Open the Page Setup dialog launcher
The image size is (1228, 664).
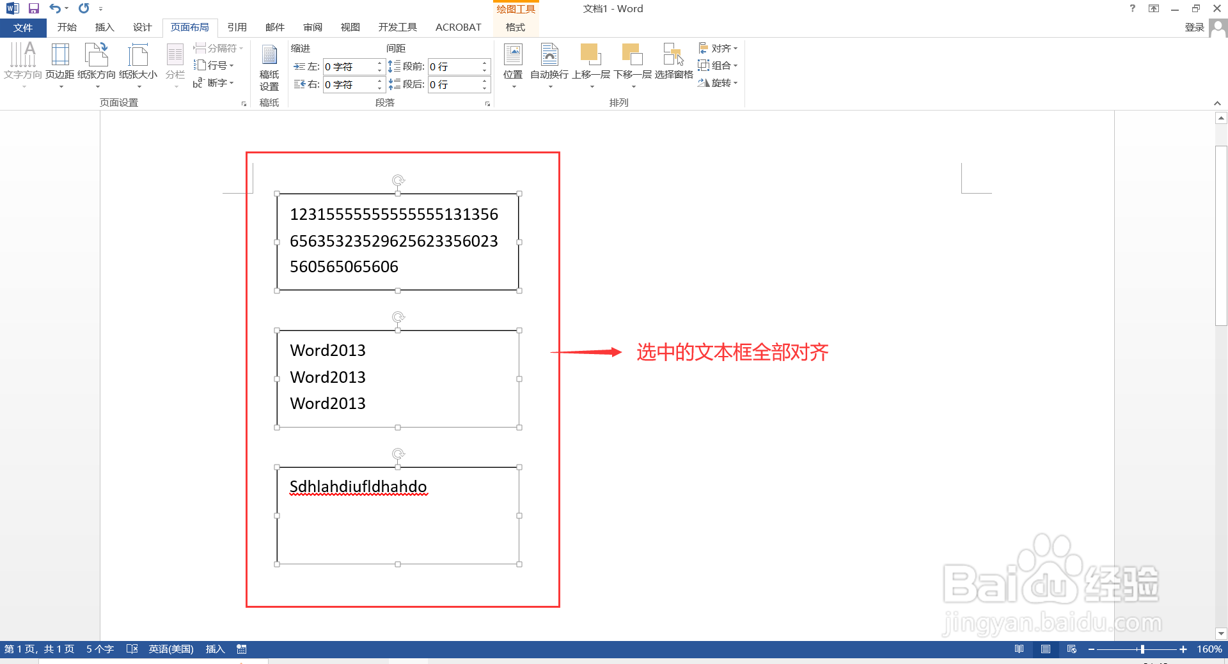click(244, 104)
